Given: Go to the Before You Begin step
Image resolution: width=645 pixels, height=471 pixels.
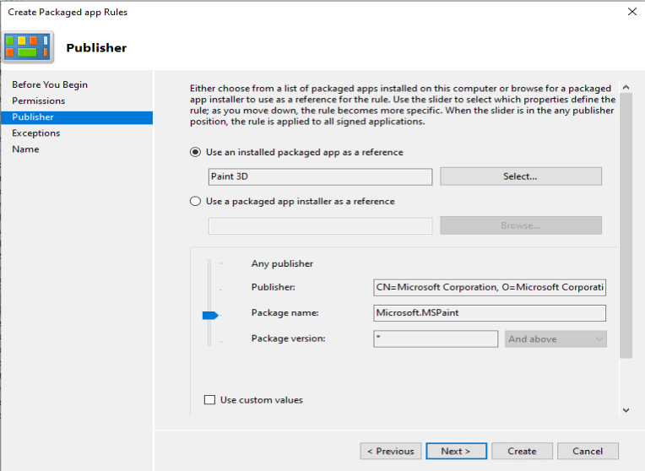Looking at the screenshot, I should point(50,84).
